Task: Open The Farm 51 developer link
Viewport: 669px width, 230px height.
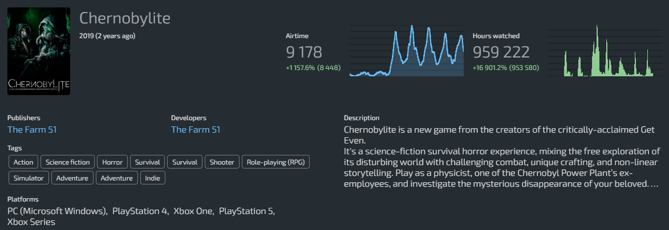Action: (196, 130)
